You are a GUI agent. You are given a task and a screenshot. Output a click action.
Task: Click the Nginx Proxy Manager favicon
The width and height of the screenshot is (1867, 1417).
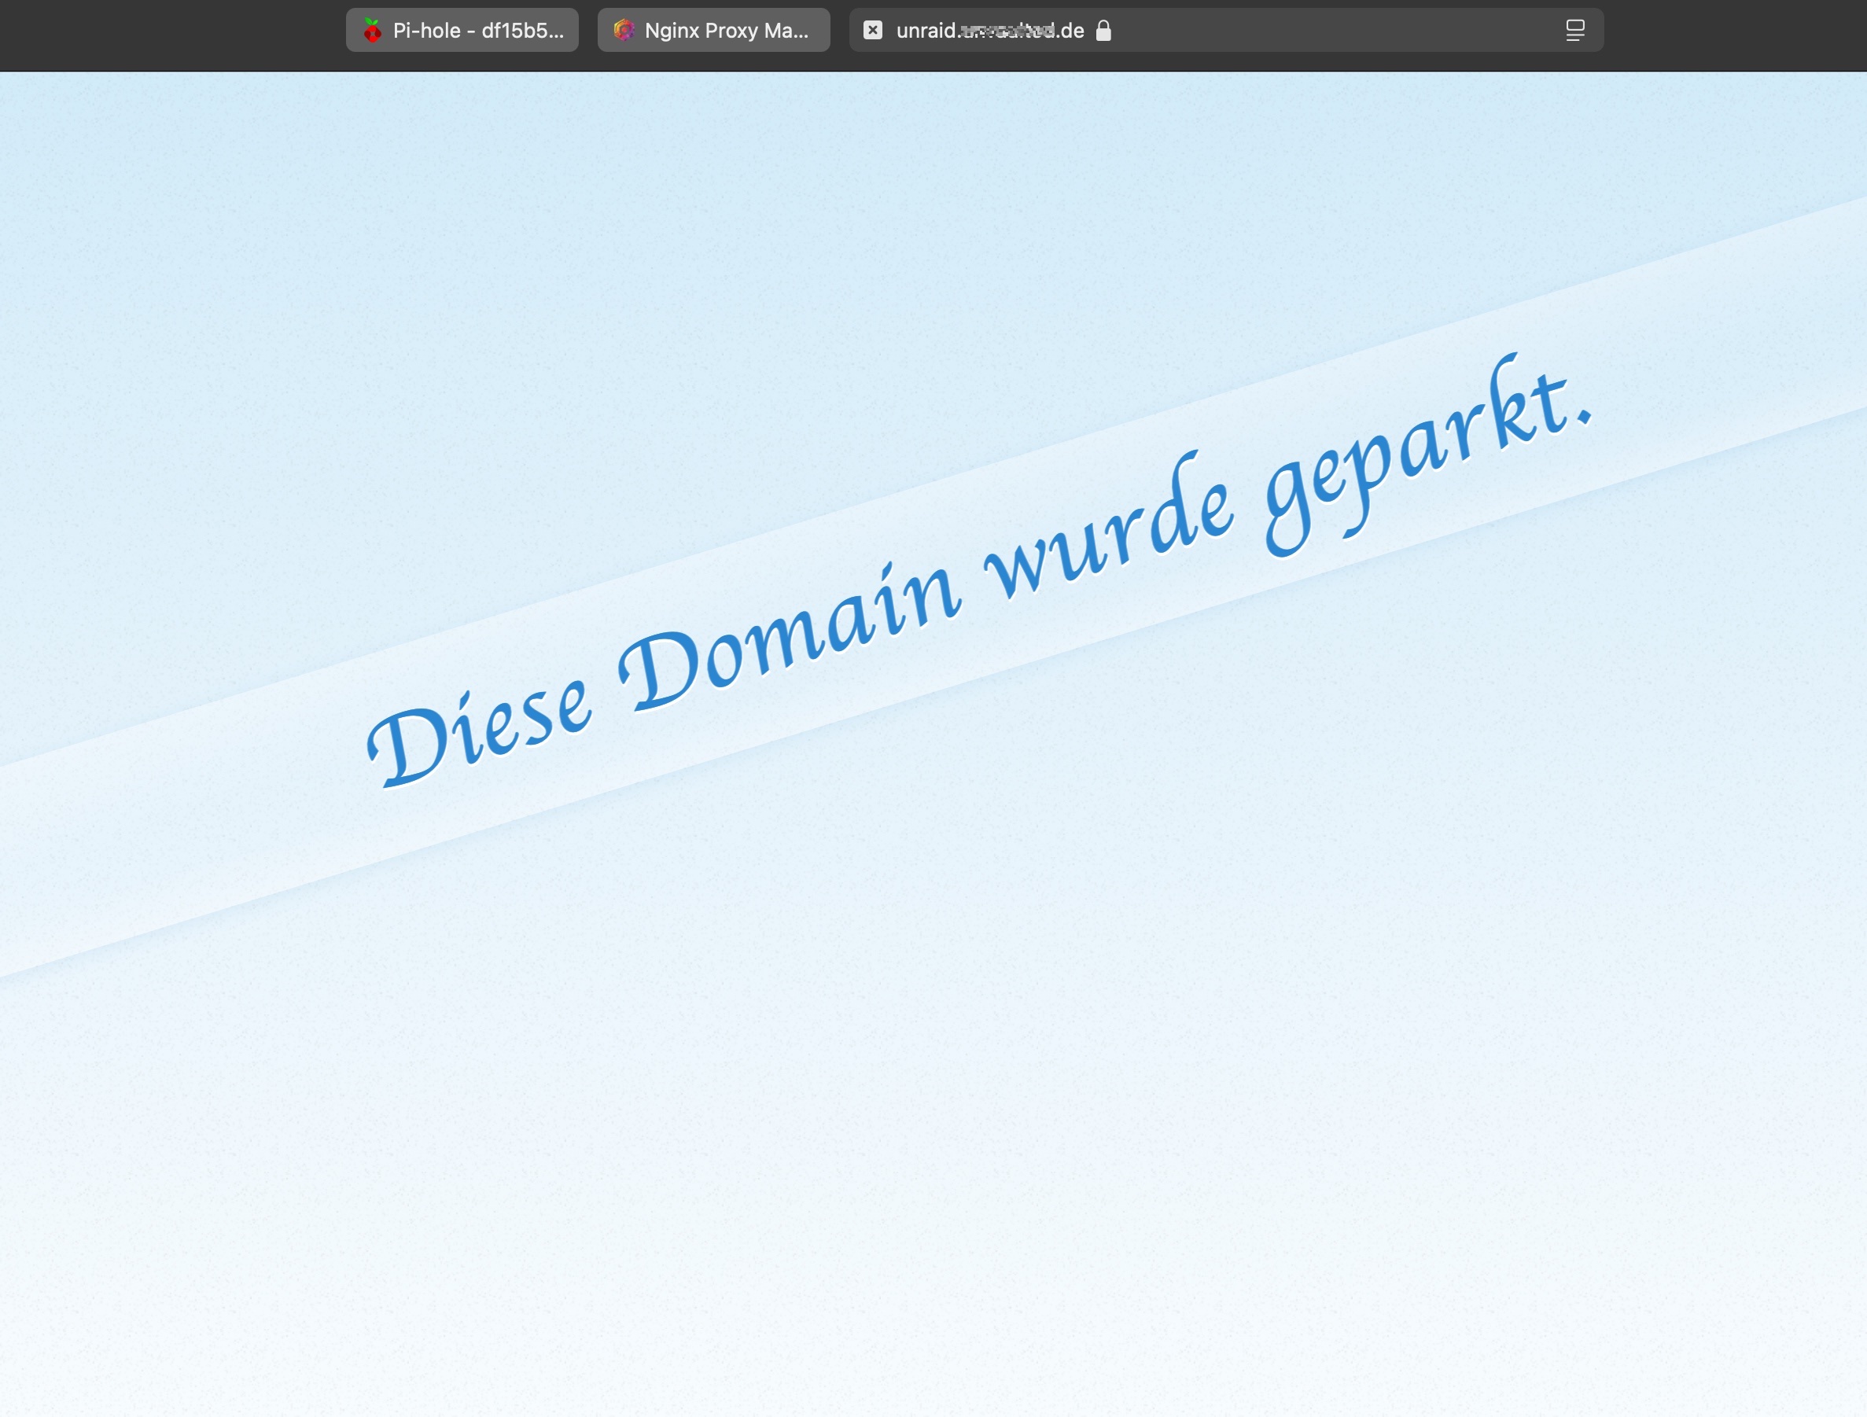(624, 31)
